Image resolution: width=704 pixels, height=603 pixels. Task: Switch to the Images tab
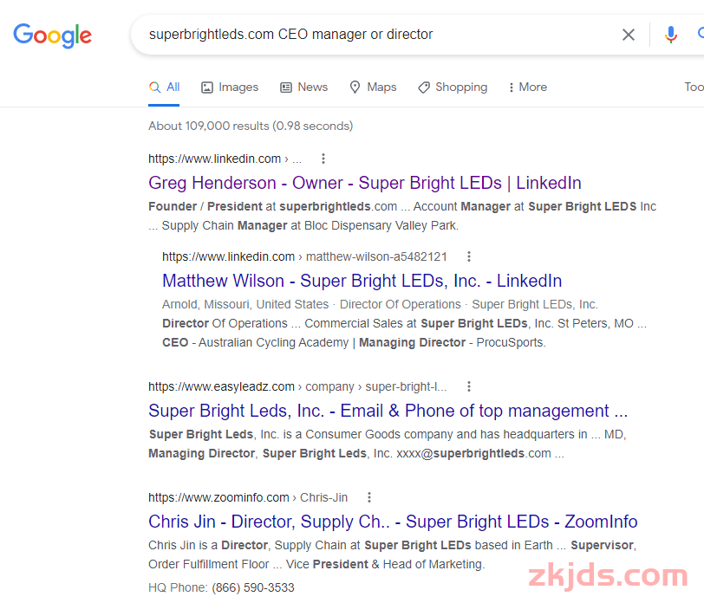coord(230,87)
